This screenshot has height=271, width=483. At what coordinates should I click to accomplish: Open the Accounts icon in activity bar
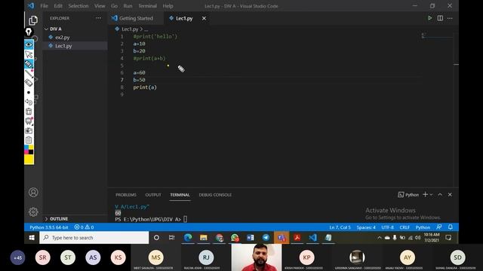click(33, 193)
